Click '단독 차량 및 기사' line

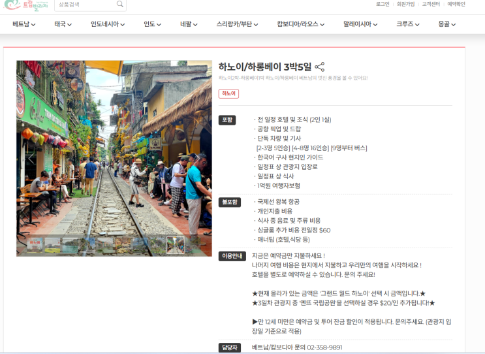[277, 138]
